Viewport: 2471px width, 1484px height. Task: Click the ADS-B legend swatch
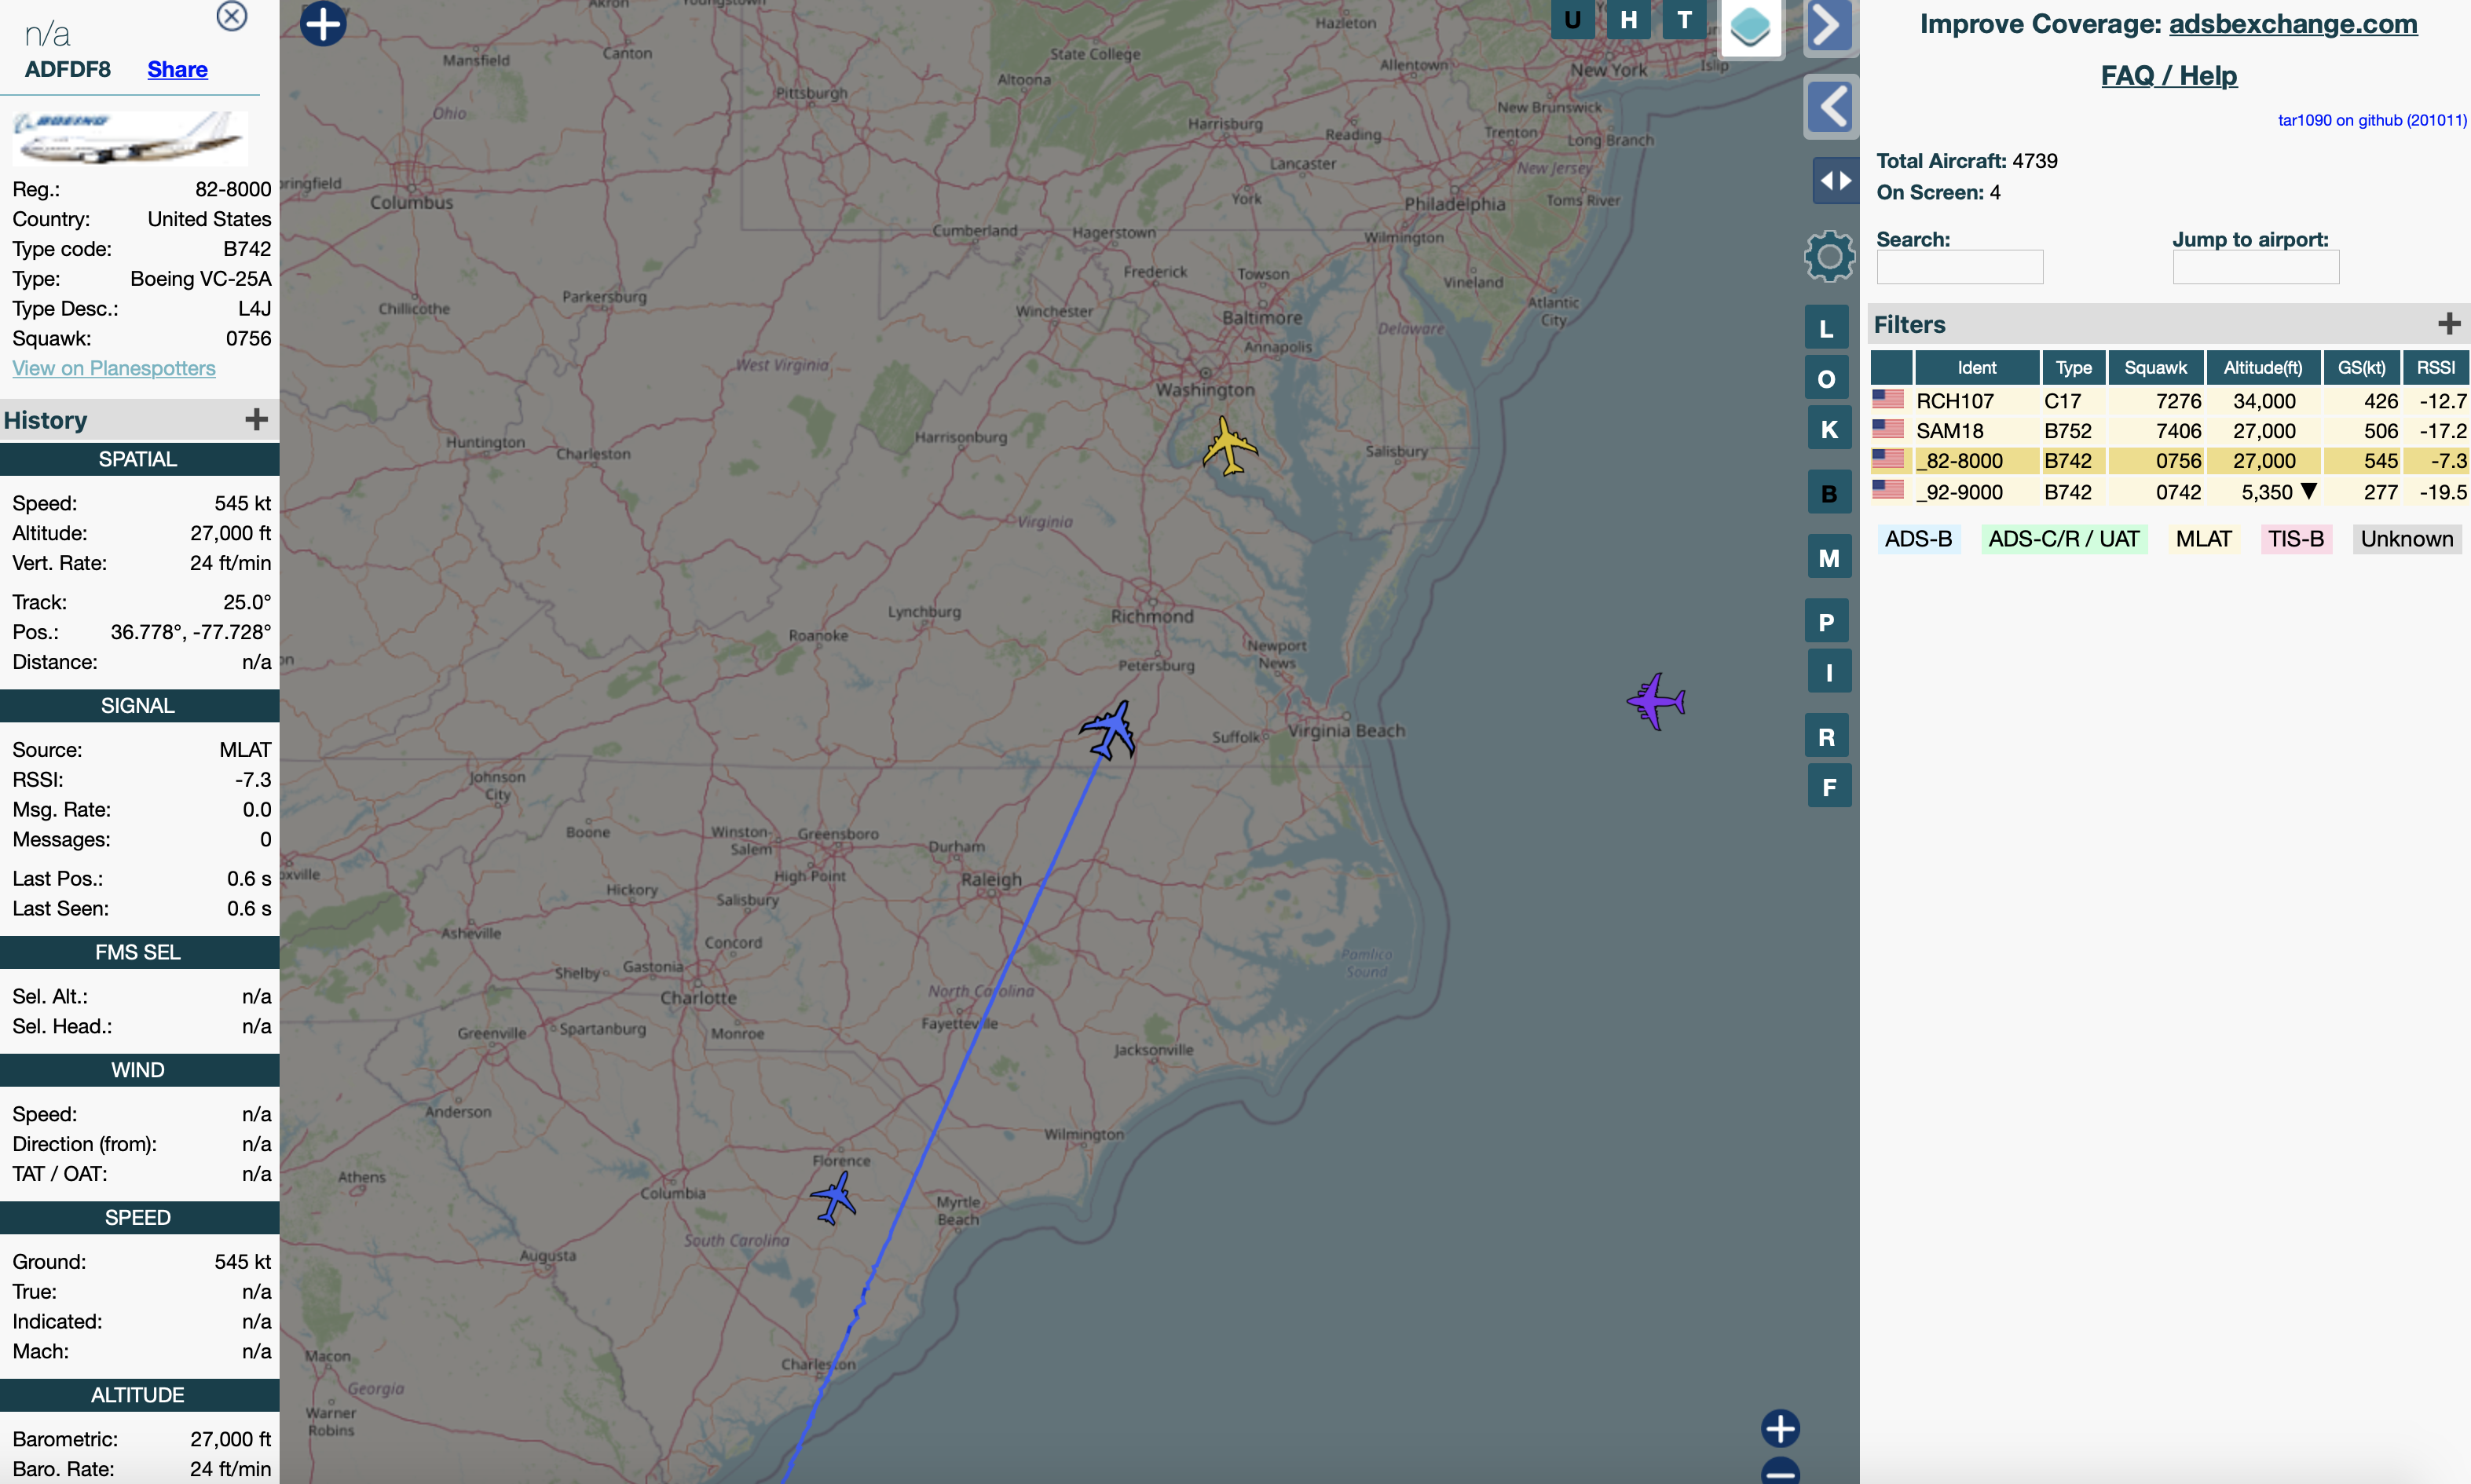[x=1918, y=539]
